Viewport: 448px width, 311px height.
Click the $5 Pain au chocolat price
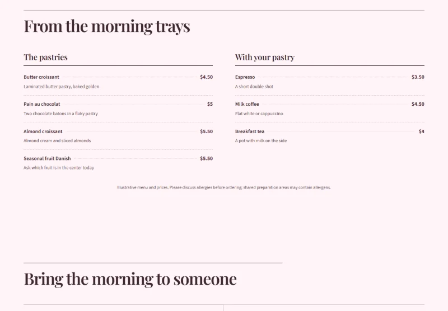click(210, 104)
